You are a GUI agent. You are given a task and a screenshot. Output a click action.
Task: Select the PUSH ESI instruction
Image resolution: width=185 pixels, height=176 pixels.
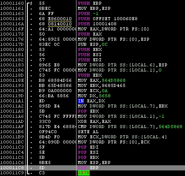coord(90,55)
